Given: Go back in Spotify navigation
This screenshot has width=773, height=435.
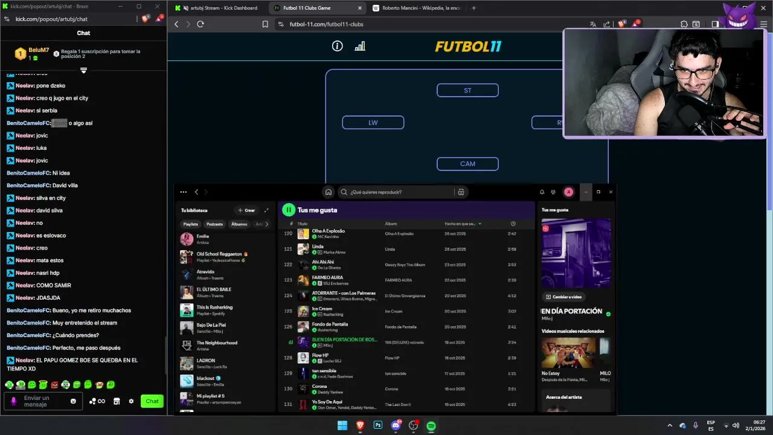Looking at the screenshot, I should coord(196,192).
